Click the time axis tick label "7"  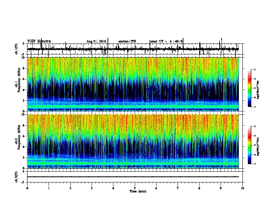(x=178, y=188)
